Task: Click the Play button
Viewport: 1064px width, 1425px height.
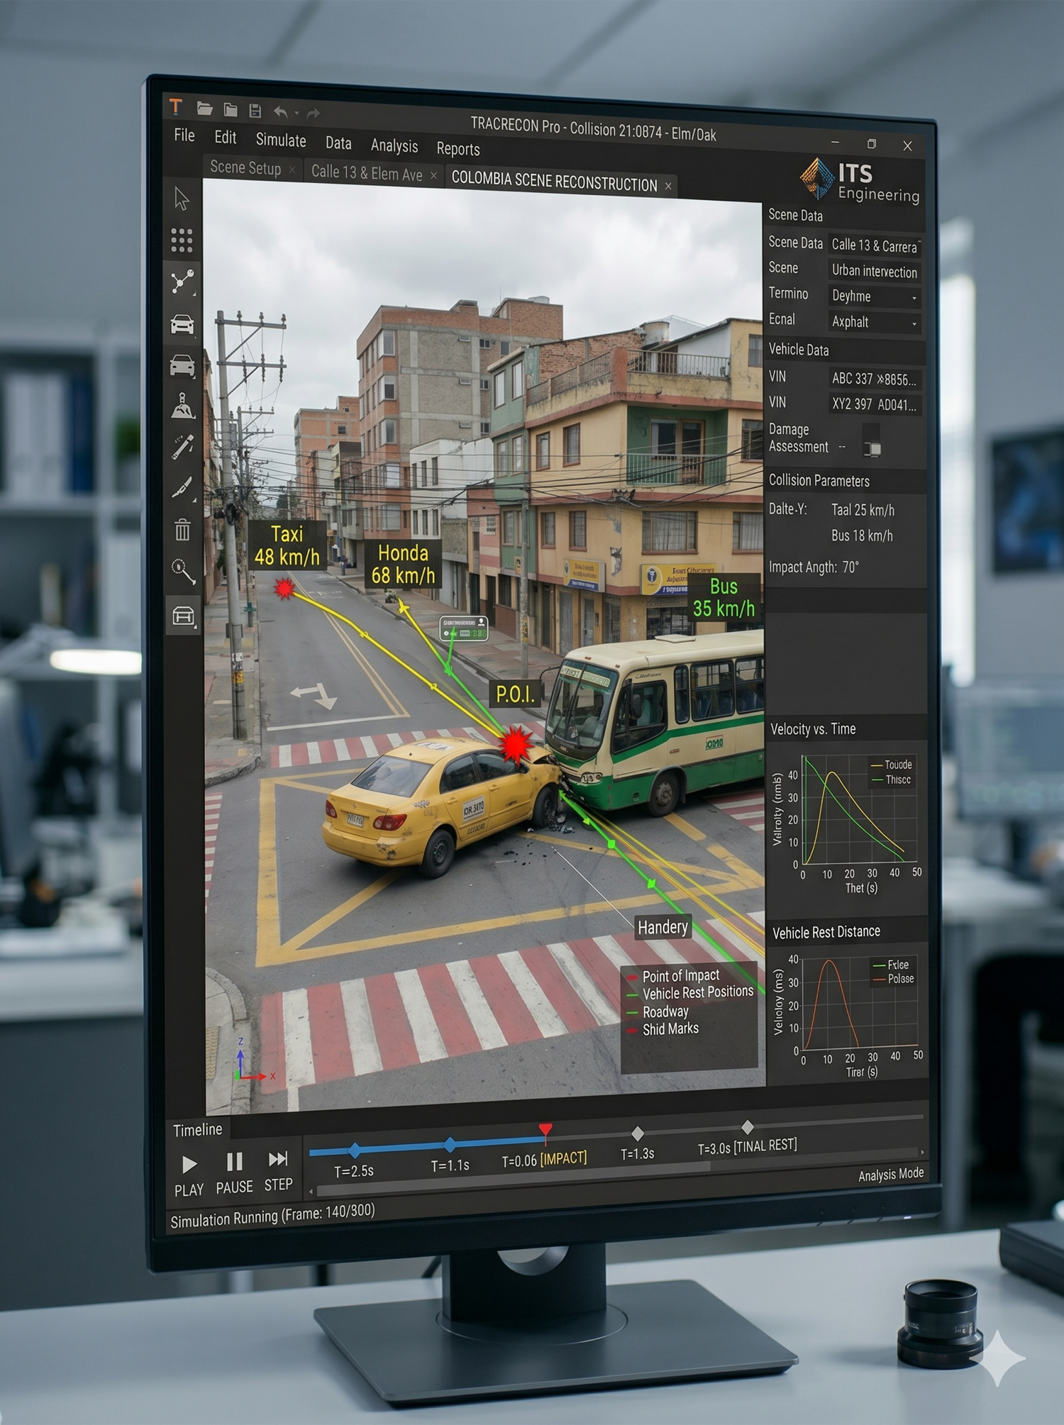Action: pos(189,1165)
